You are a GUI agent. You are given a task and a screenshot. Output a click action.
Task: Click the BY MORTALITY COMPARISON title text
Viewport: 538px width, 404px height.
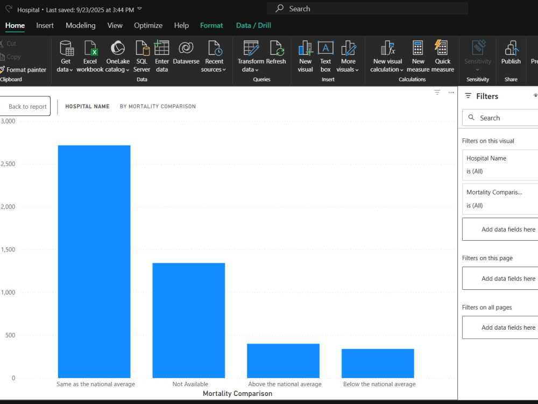(x=158, y=107)
